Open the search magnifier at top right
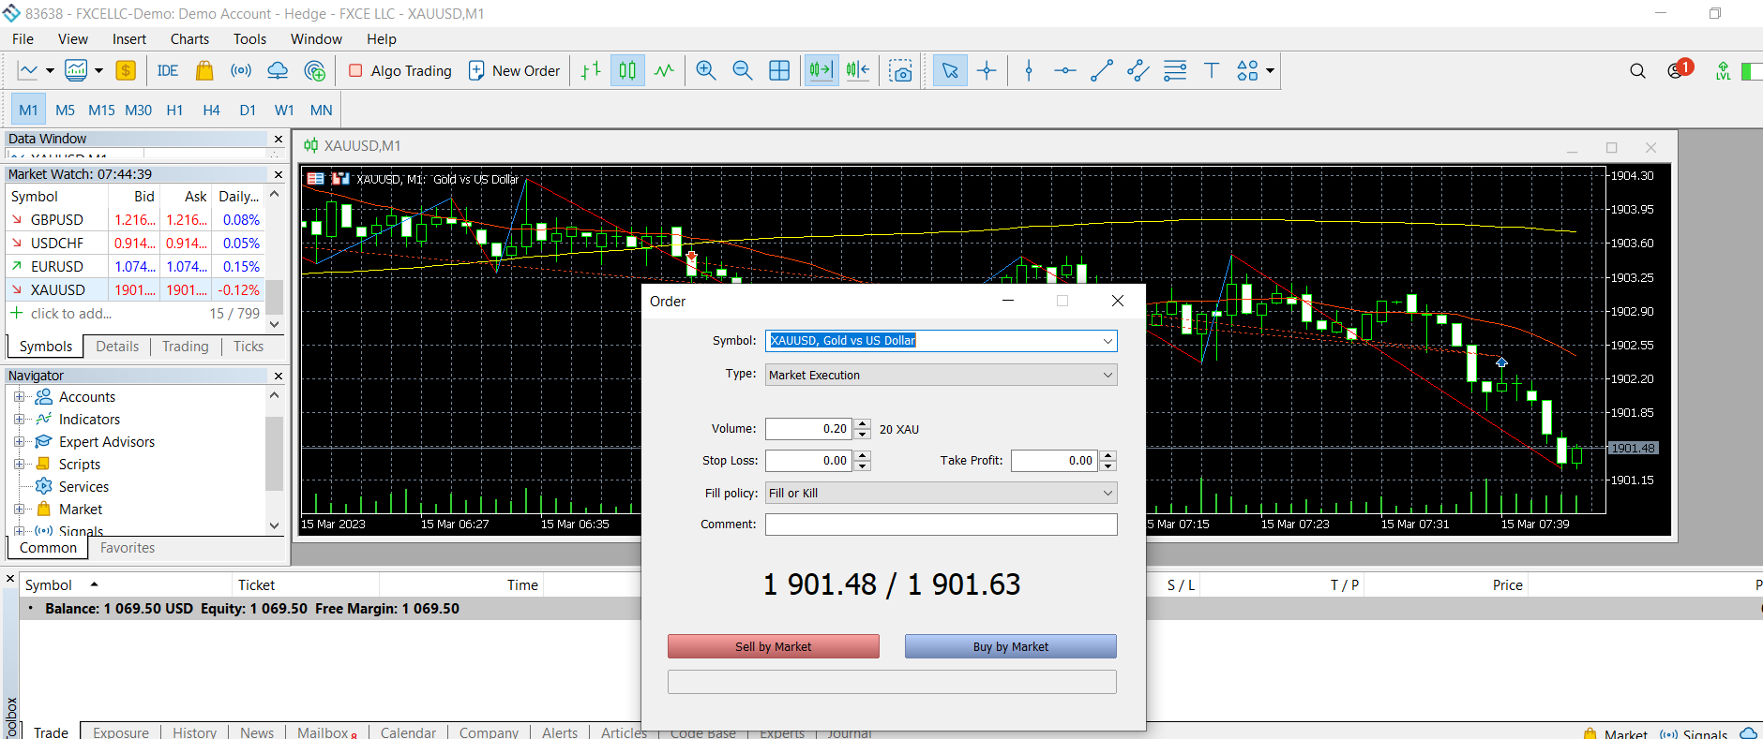The height and width of the screenshot is (739, 1763). tap(1637, 71)
